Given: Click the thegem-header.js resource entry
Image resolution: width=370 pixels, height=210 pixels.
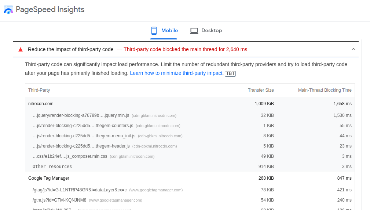Looking at the screenshot, I should 81,146.
